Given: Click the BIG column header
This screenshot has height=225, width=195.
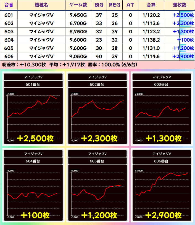Looking at the screenshot, I should (99, 5).
